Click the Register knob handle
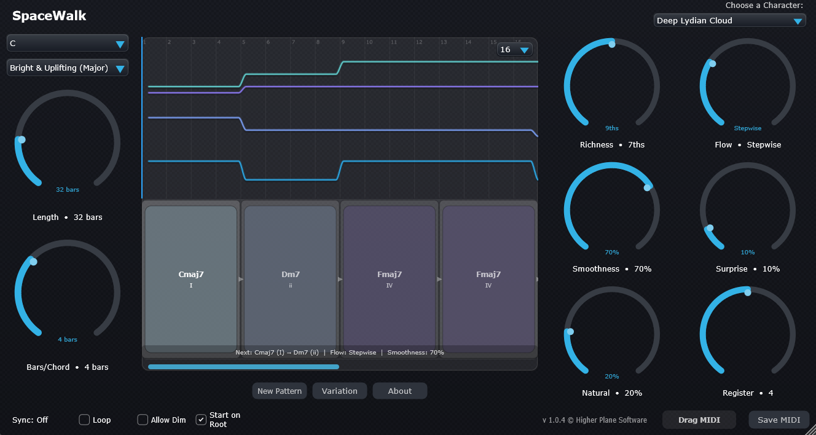This screenshot has width=816, height=435. (748, 292)
